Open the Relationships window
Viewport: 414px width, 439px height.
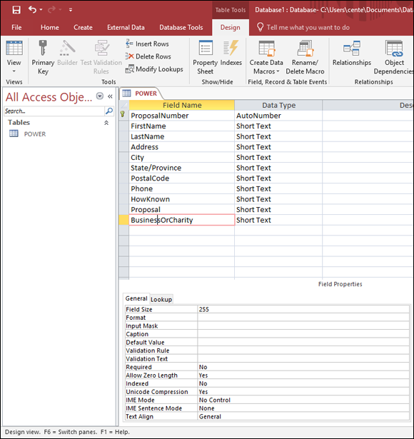click(352, 54)
